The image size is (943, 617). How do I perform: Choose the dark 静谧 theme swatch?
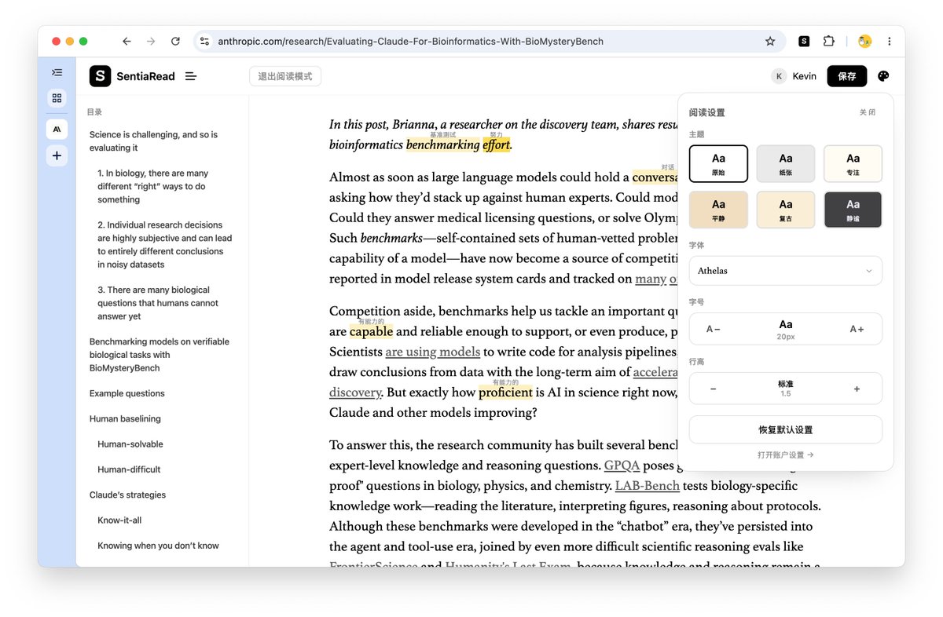point(853,210)
